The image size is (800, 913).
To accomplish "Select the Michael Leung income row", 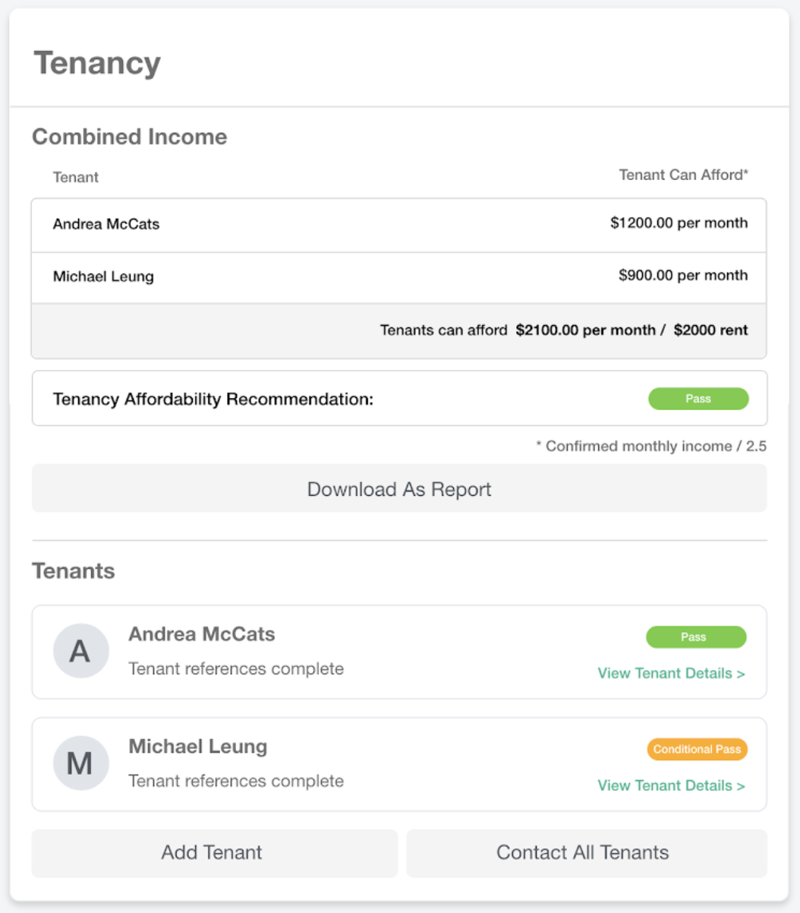I will pos(399,276).
